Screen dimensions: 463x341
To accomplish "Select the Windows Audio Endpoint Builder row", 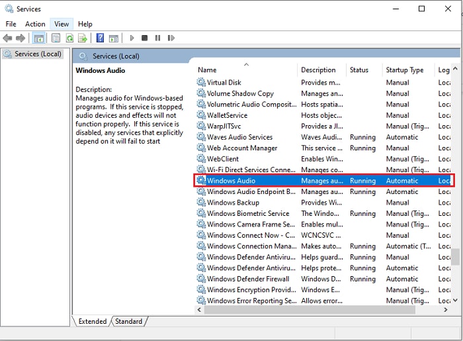I will click(x=323, y=191).
